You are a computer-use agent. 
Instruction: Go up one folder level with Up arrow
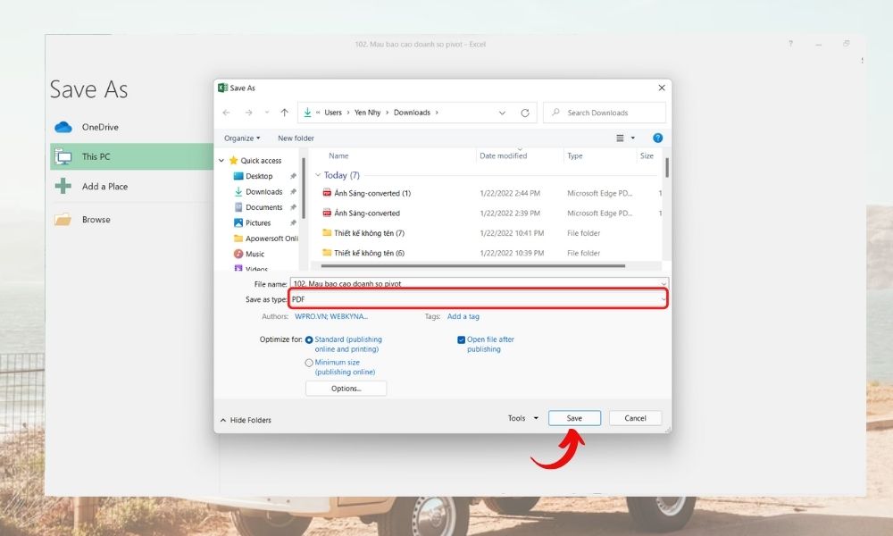click(285, 113)
